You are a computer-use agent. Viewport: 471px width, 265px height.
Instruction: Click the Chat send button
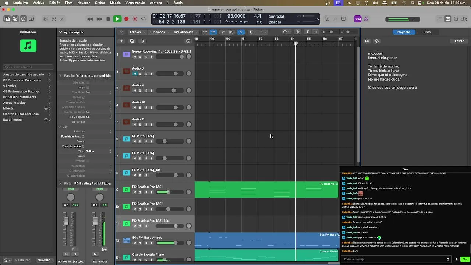pos(465,259)
